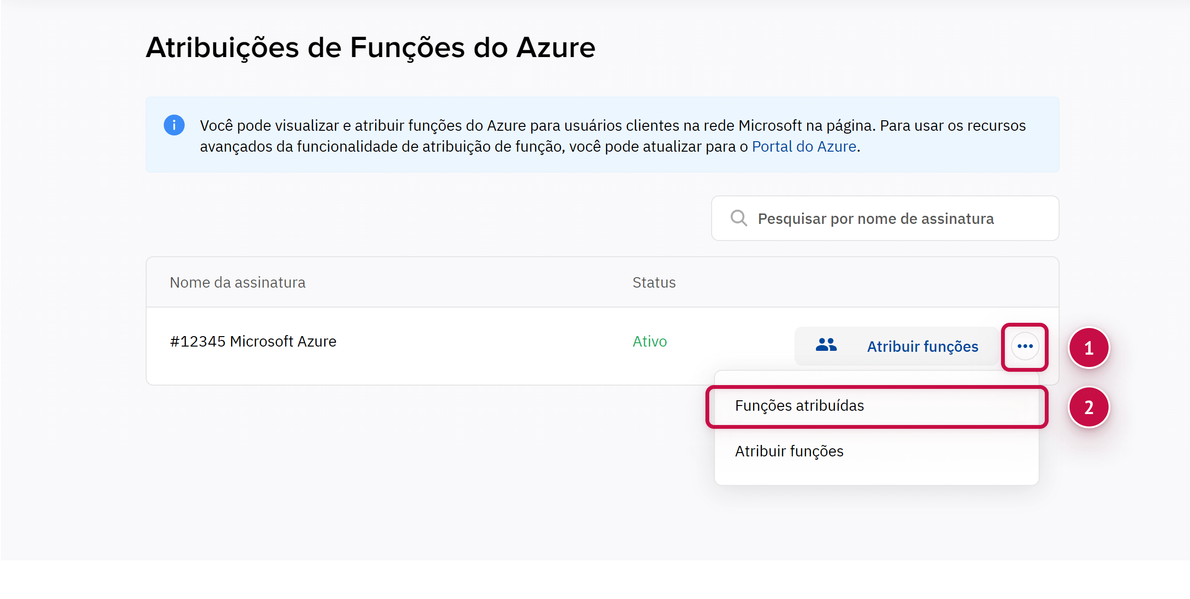Image resolution: width=1190 pixels, height=599 pixels.
Task: Click the people icon beside Atribuir funções
Action: tap(826, 345)
